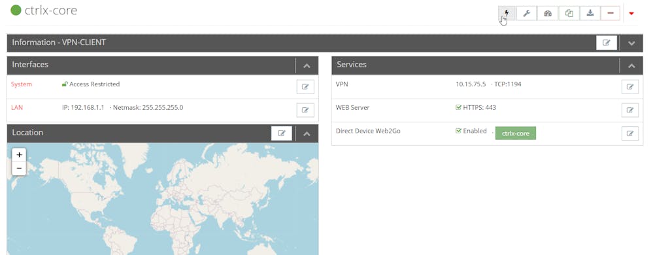The image size is (653, 255).
Task: Click the WEB Server label
Action: [353, 107]
